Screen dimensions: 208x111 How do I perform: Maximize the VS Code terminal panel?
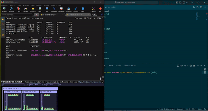[x=201, y=66]
